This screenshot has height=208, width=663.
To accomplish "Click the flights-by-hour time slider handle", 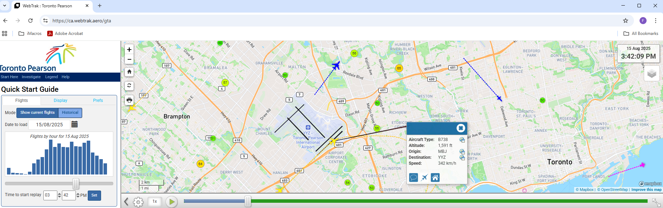I will 76,184.
